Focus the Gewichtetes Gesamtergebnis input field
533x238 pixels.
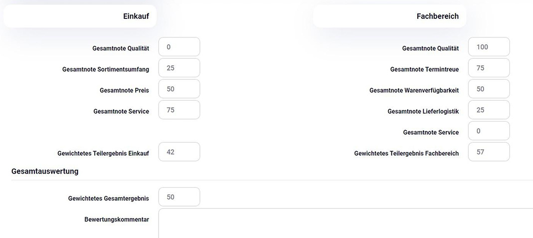point(179,197)
